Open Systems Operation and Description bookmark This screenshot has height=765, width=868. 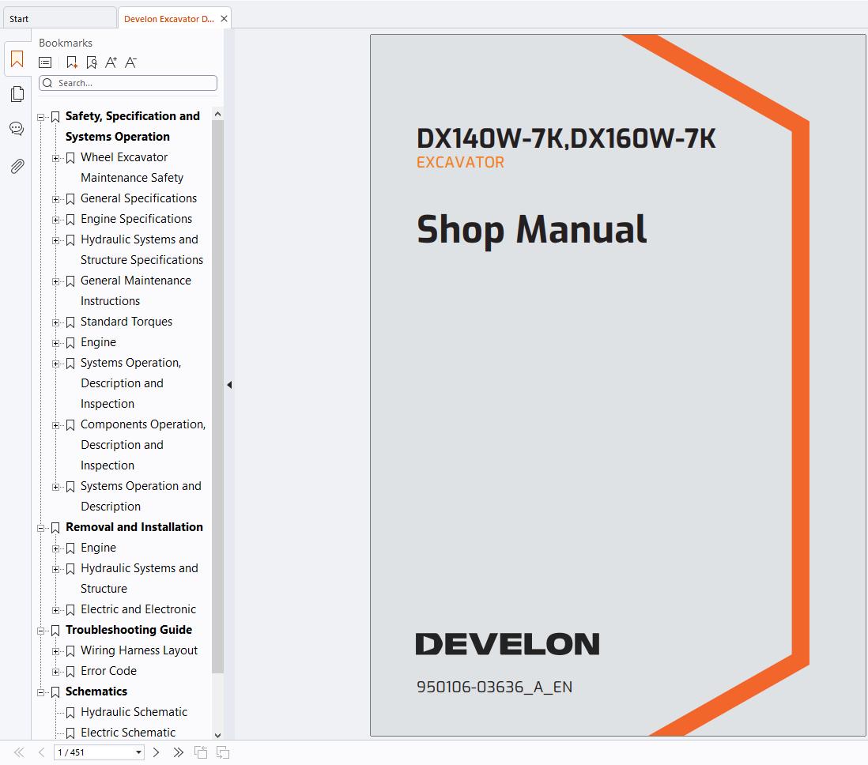tap(141, 496)
